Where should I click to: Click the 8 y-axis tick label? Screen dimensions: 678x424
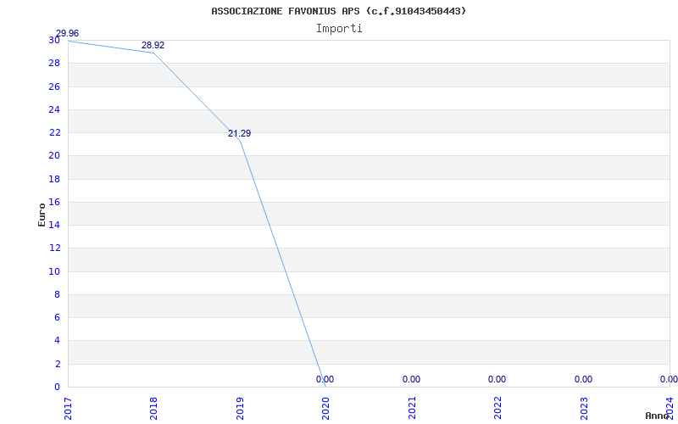[57, 294]
